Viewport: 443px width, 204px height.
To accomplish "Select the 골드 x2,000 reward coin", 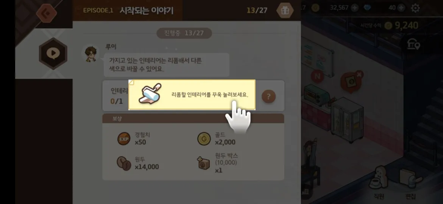I will pos(204,139).
